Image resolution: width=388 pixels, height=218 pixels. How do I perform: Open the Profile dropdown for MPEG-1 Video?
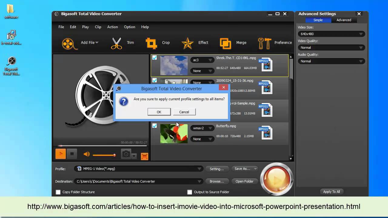tap(199, 169)
